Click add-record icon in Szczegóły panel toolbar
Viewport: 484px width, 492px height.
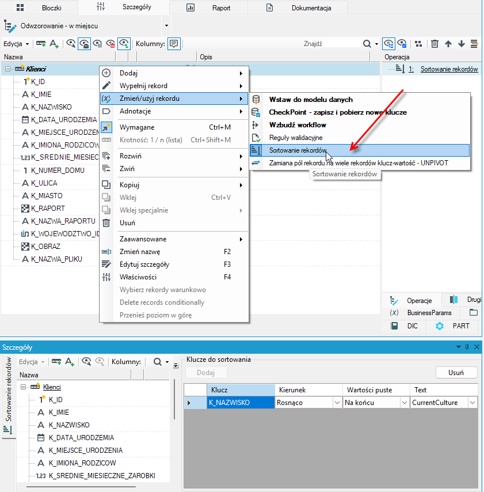[x=56, y=361]
